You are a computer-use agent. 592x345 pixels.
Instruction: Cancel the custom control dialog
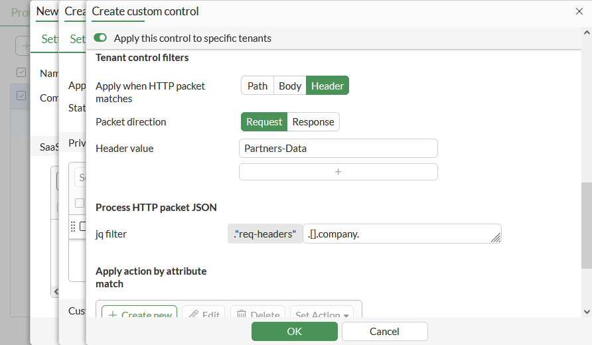(x=384, y=331)
